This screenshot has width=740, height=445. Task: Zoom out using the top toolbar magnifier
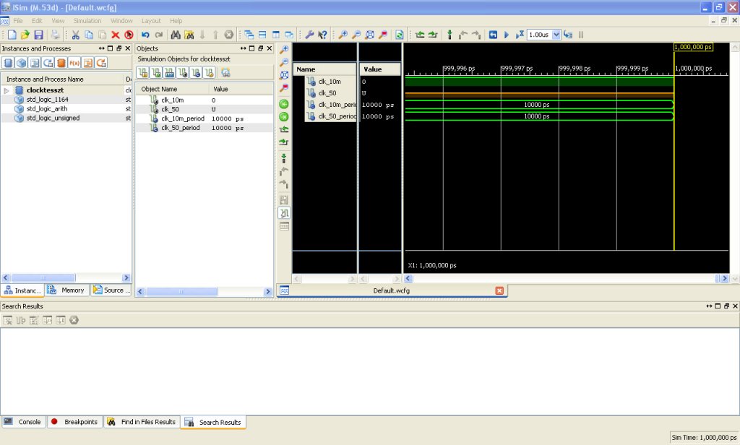pyautogui.click(x=356, y=35)
